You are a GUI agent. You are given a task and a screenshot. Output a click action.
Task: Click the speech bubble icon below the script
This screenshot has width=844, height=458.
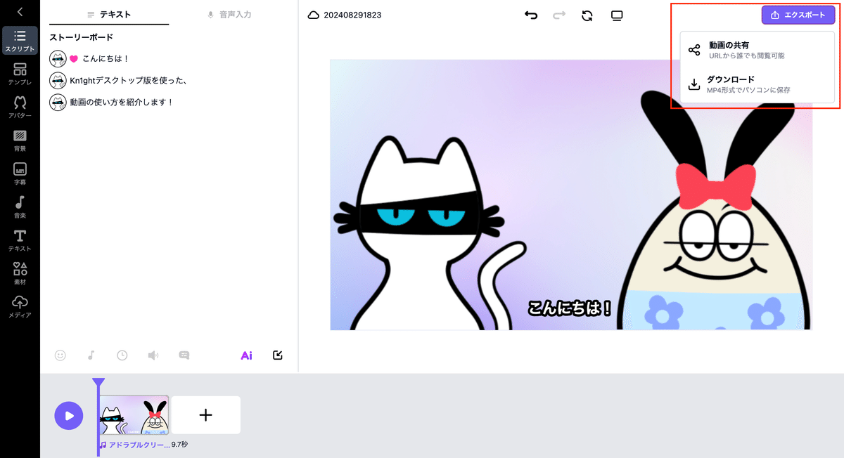184,355
